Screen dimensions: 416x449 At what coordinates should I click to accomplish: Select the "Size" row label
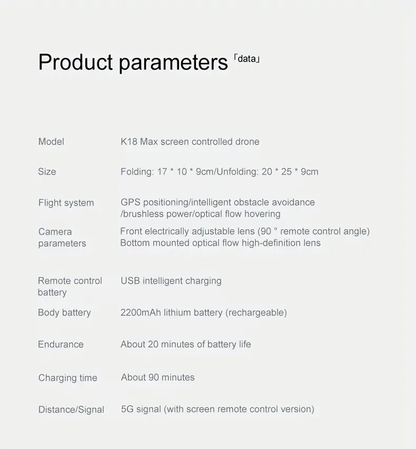pos(47,172)
